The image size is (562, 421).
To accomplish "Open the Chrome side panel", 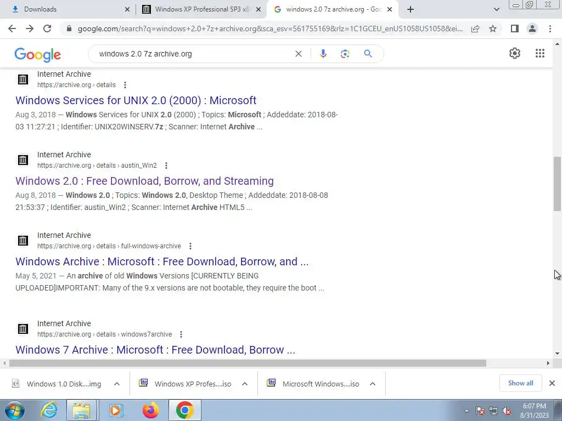I will [515, 29].
